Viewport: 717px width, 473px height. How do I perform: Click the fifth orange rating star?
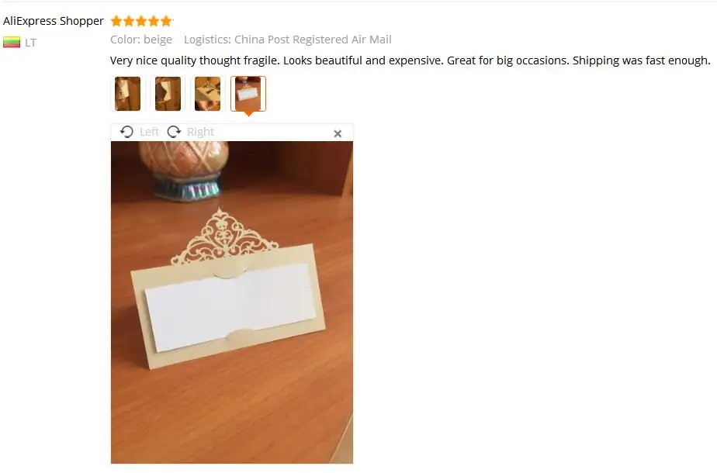[x=166, y=21]
